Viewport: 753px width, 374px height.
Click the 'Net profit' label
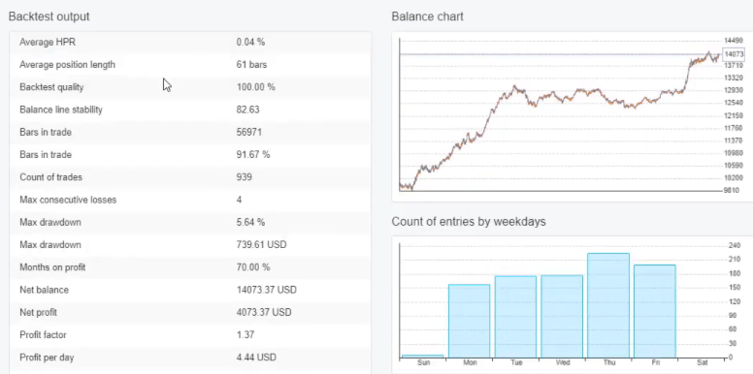click(x=39, y=313)
